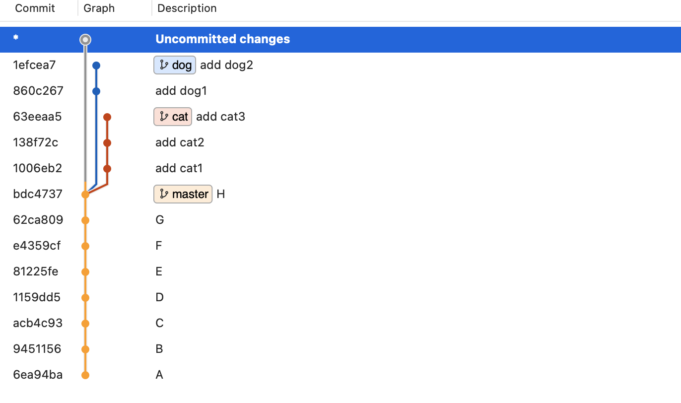Click the red graph node for 63eeaa5
Screen dimensions: 681x403
point(107,117)
